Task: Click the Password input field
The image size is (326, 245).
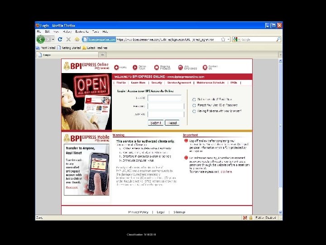Action: pyautogui.click(x=166, y=106)
